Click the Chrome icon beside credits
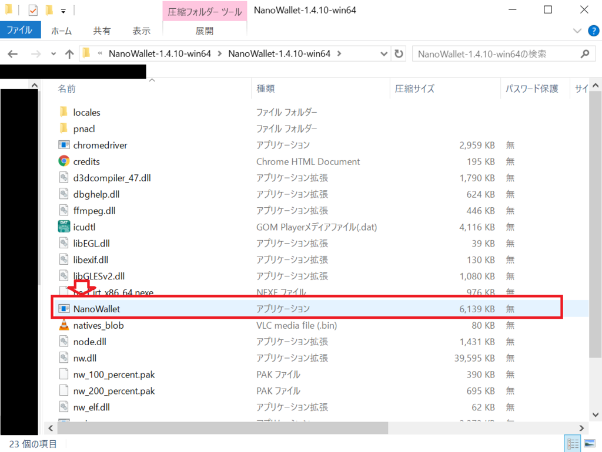Image resolution: width=602 pixels, height=452 pixels. coord(63,161)
